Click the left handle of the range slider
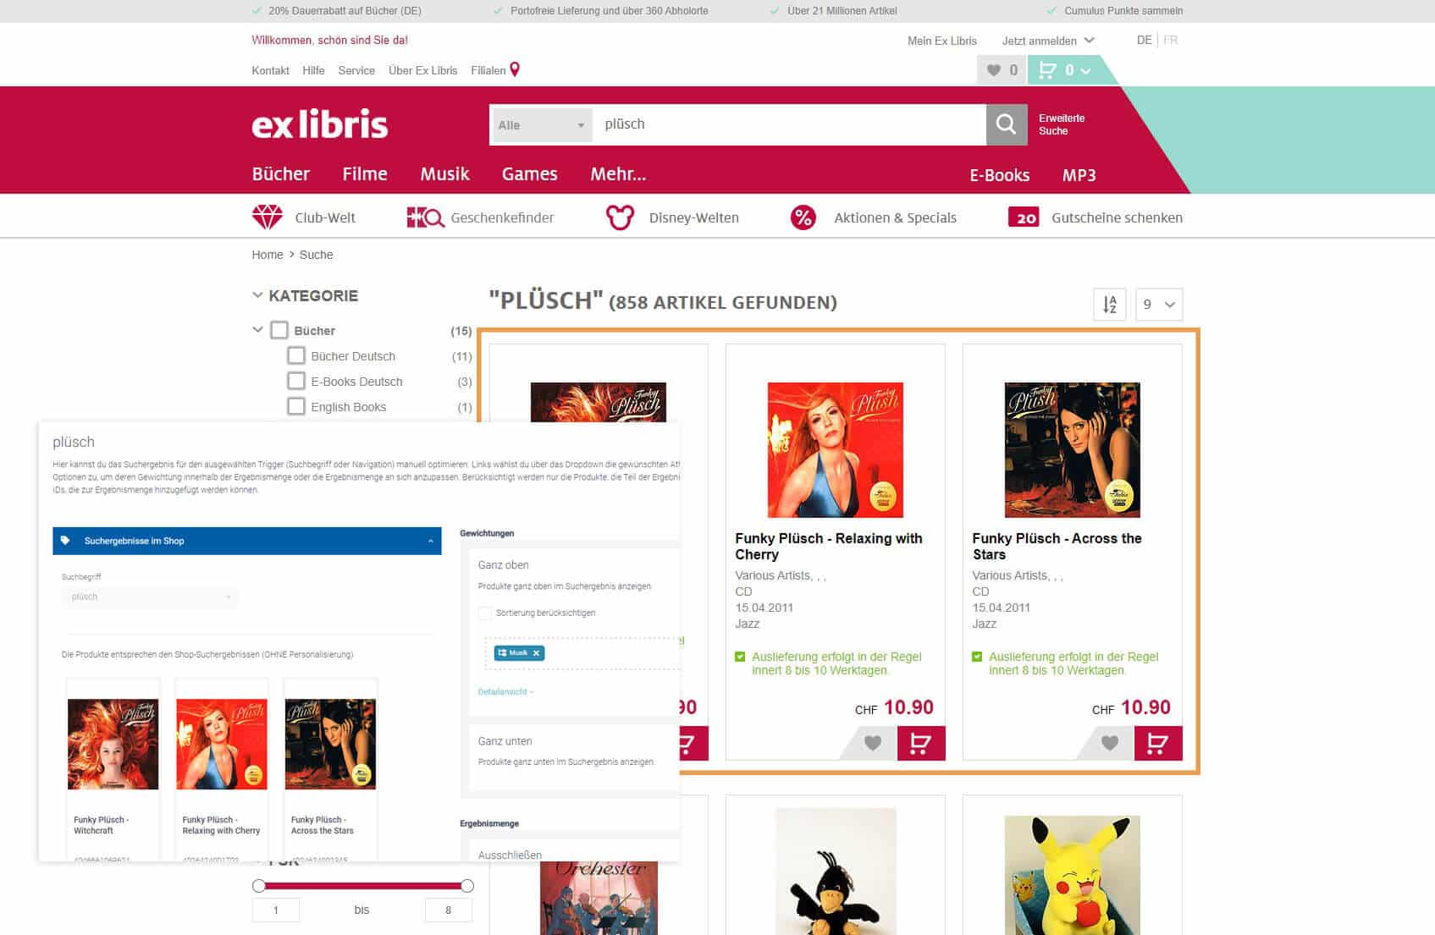1435x935 pixels. (x=258, y=885)
